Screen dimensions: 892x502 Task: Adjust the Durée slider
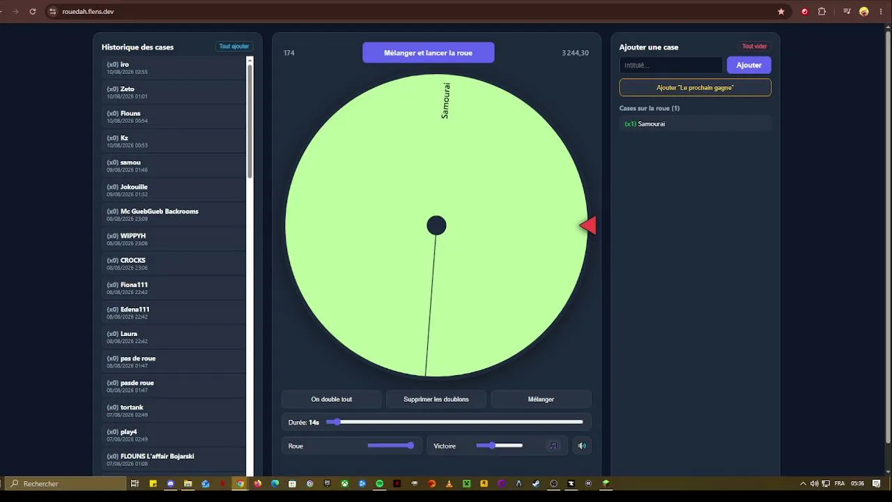pyautogui.click(x=454, y=422)
